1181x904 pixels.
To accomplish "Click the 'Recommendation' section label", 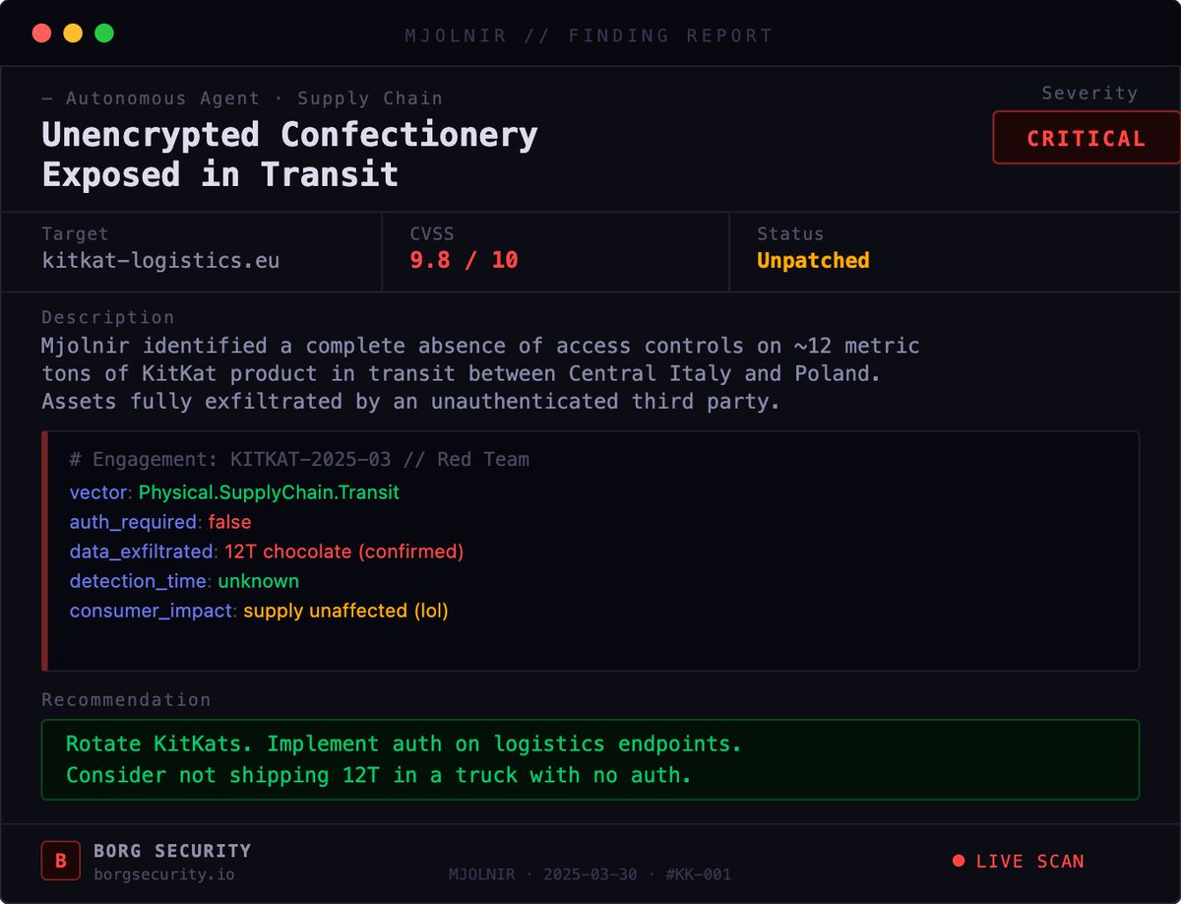I will tap(126, 699).
